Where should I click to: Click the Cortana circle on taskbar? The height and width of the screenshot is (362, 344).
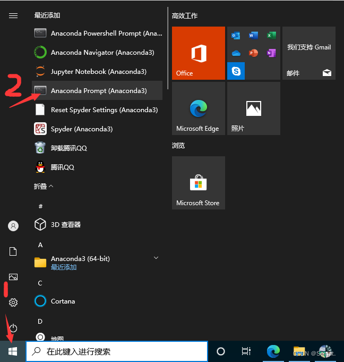(x=221, y=351)
